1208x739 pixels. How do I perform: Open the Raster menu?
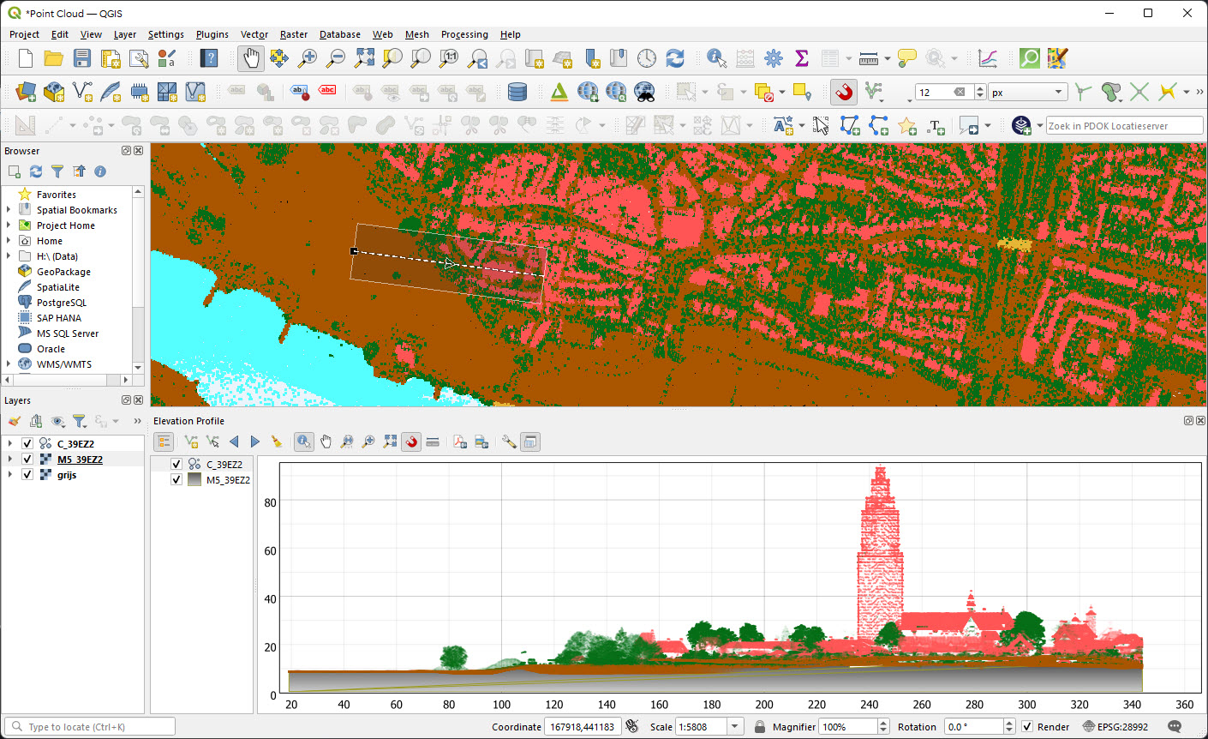pyautogui.click(x=294, y=34)
